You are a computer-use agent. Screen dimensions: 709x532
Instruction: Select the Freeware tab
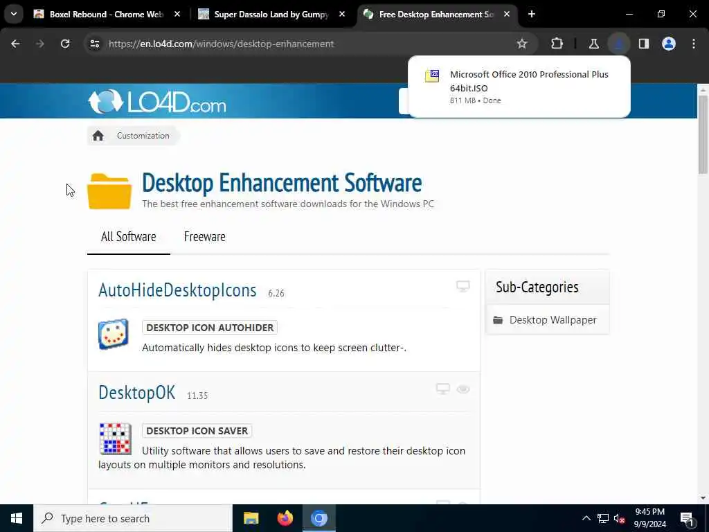tap(204, 237)
